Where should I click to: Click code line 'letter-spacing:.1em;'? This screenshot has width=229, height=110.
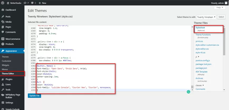48,77
